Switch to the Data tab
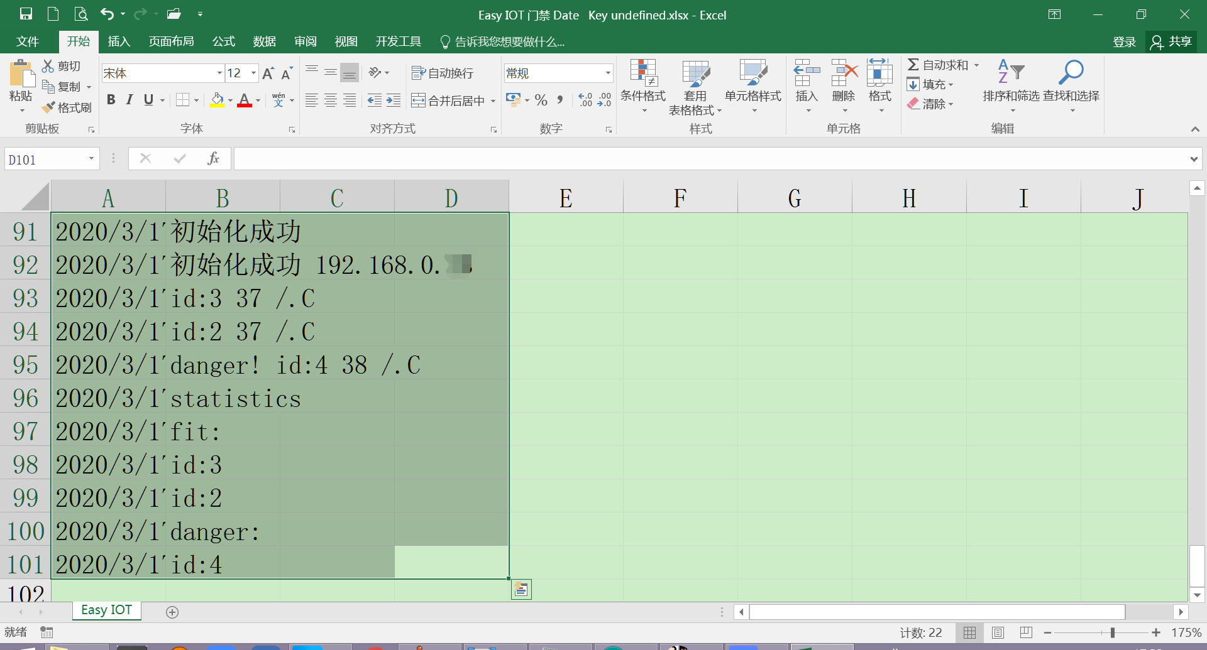Screen dimensions: 1207x650 point(265,41)
